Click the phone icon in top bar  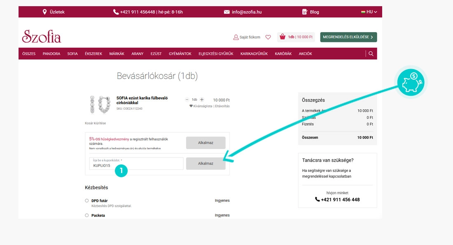(x=116, y=12)
